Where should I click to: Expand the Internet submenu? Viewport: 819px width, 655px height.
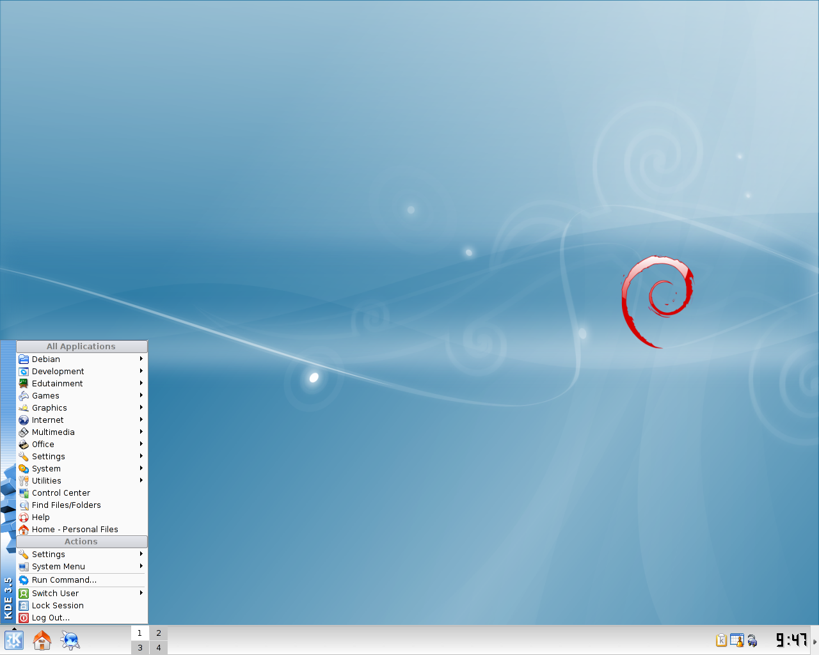tap(82, 420)
